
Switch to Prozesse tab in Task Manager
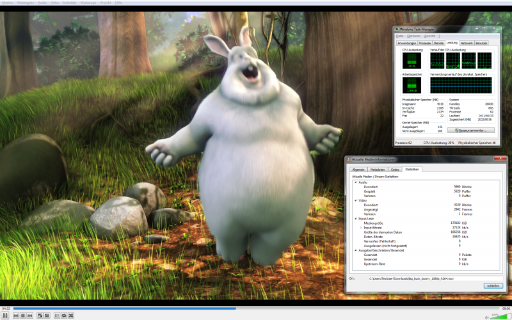click(x=425, y=43)
